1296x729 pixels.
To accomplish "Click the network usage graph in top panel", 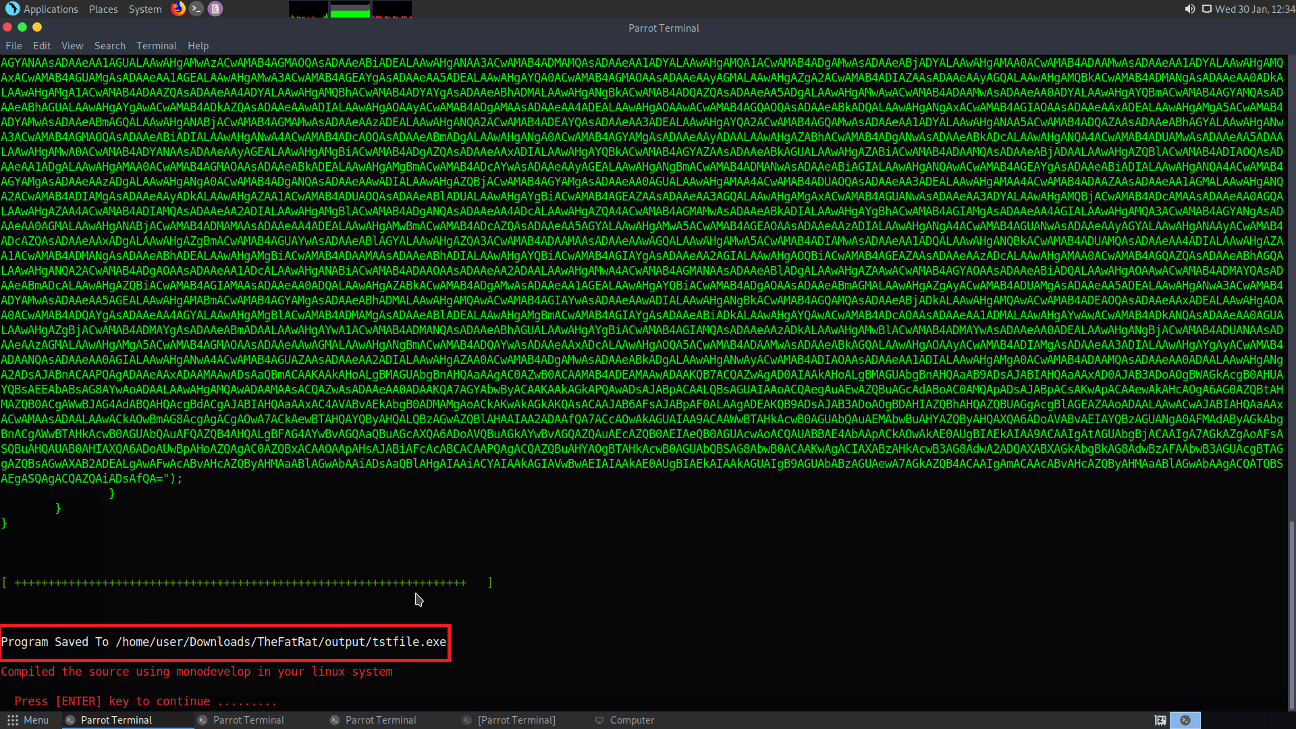I will point(391,9).
